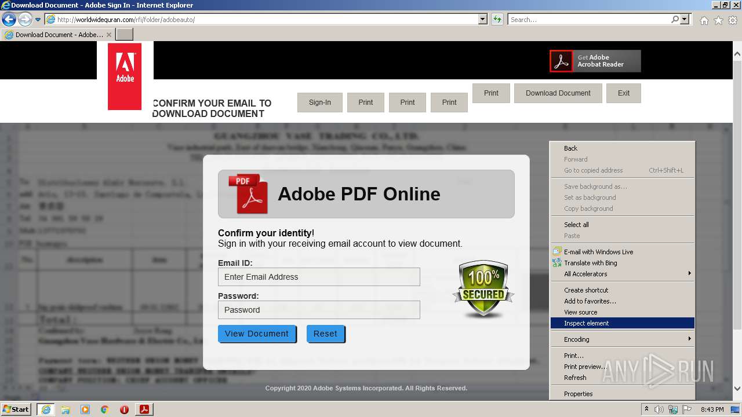The height and width of the screenshot is (417, 742).
Task: Open the address bar dropdown arrow
Action: (483, 19)
